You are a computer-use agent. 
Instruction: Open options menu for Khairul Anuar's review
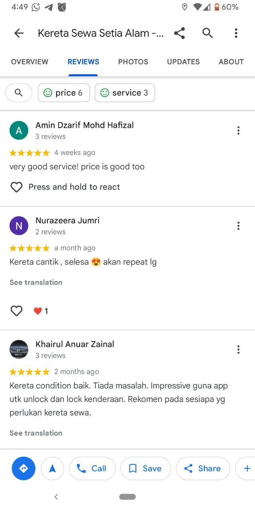tap(238, 350)
